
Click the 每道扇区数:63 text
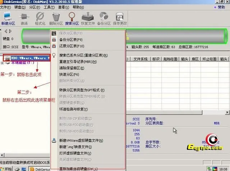point(164,47)
